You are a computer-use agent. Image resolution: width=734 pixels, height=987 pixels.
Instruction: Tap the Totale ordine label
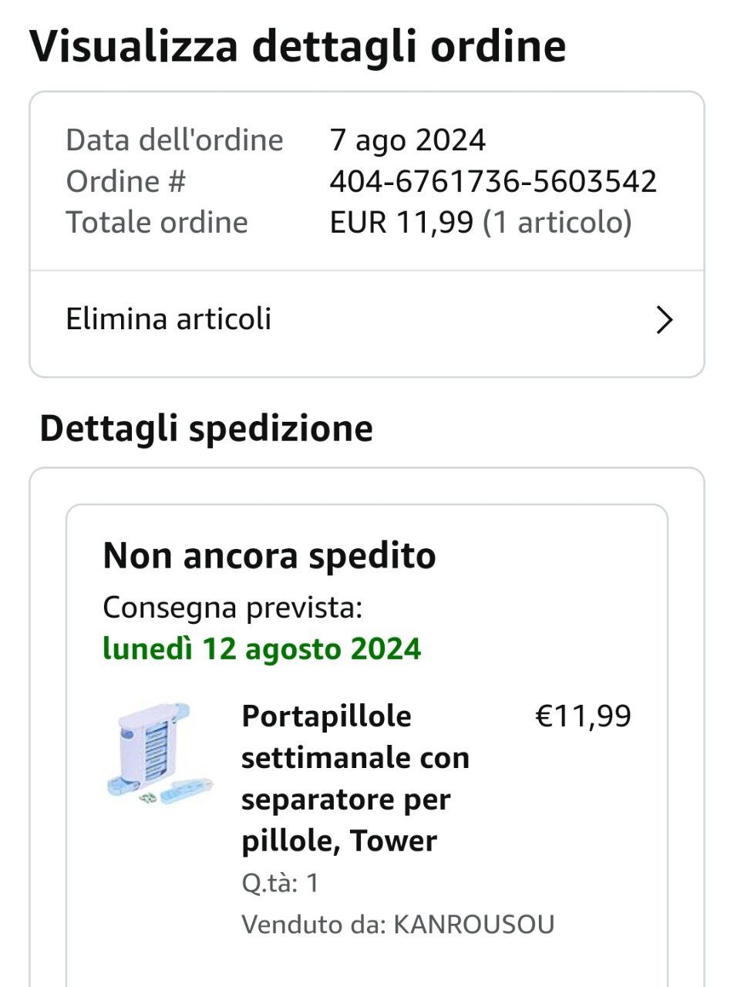click(x=157, y=223)
